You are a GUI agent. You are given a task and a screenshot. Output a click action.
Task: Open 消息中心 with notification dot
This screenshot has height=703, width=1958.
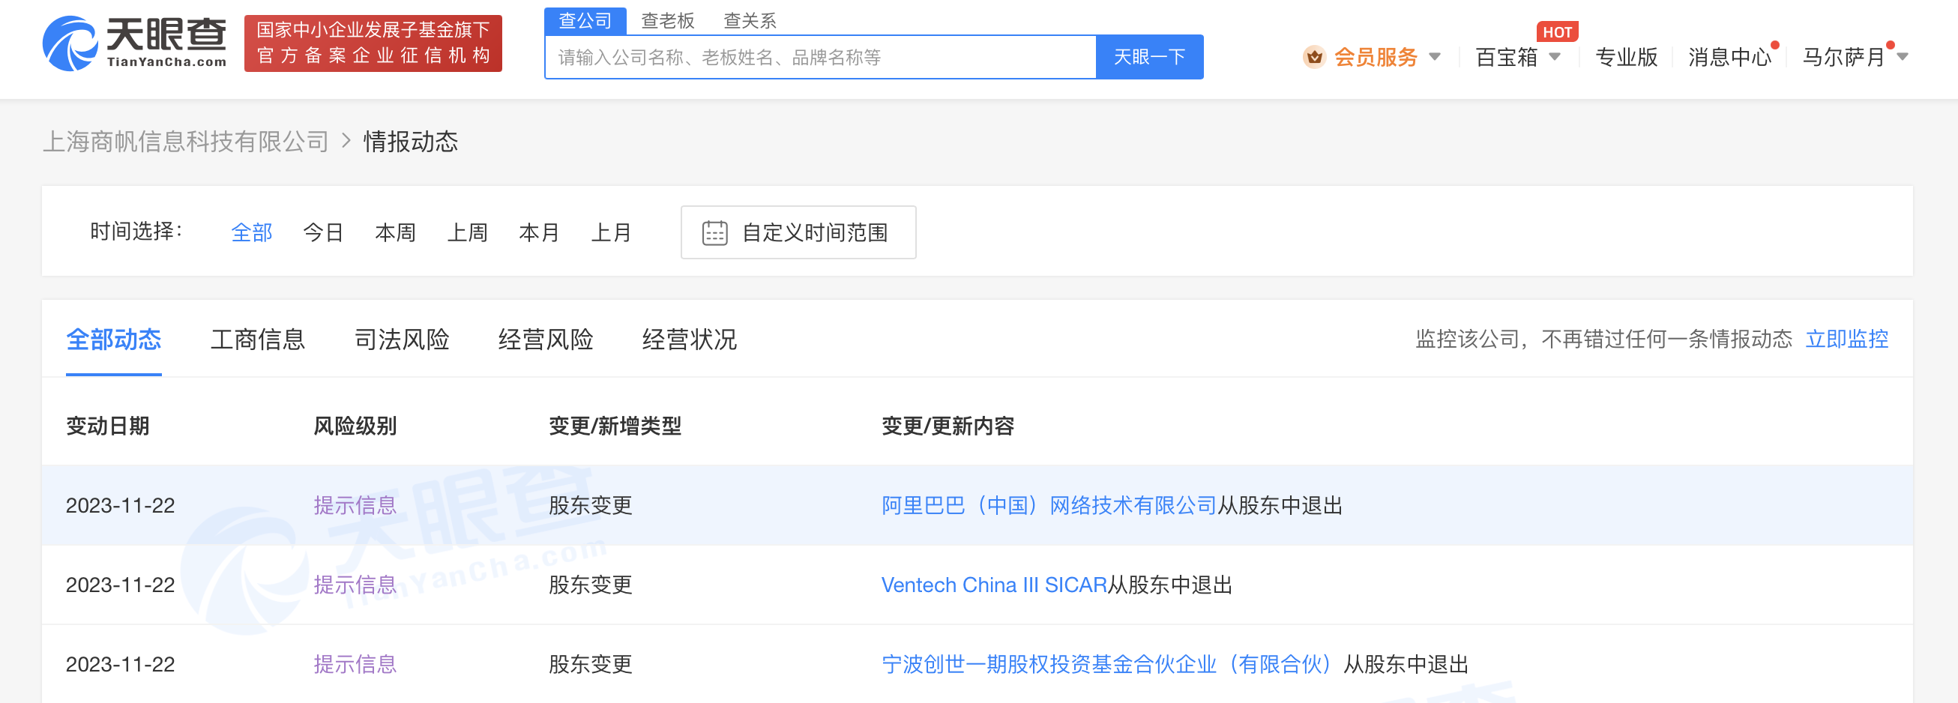click(x=1729, y=57)
